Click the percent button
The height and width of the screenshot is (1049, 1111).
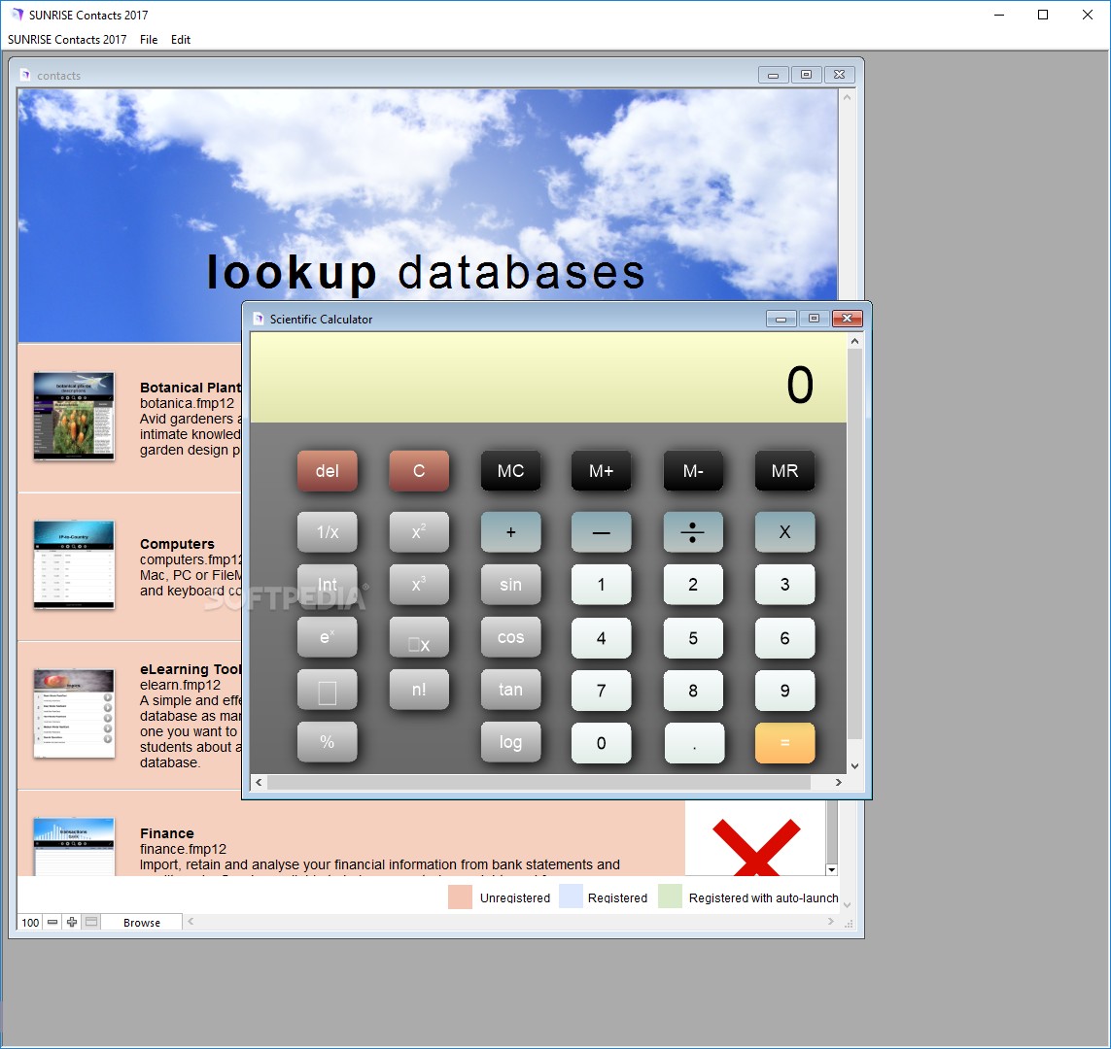tap(327, 742)
